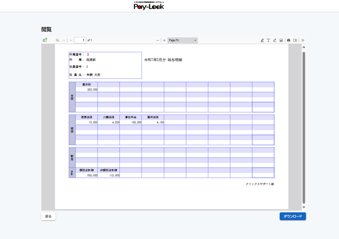
Task: Click the vertical scrollbar of viewer
Action: (304, 126)
